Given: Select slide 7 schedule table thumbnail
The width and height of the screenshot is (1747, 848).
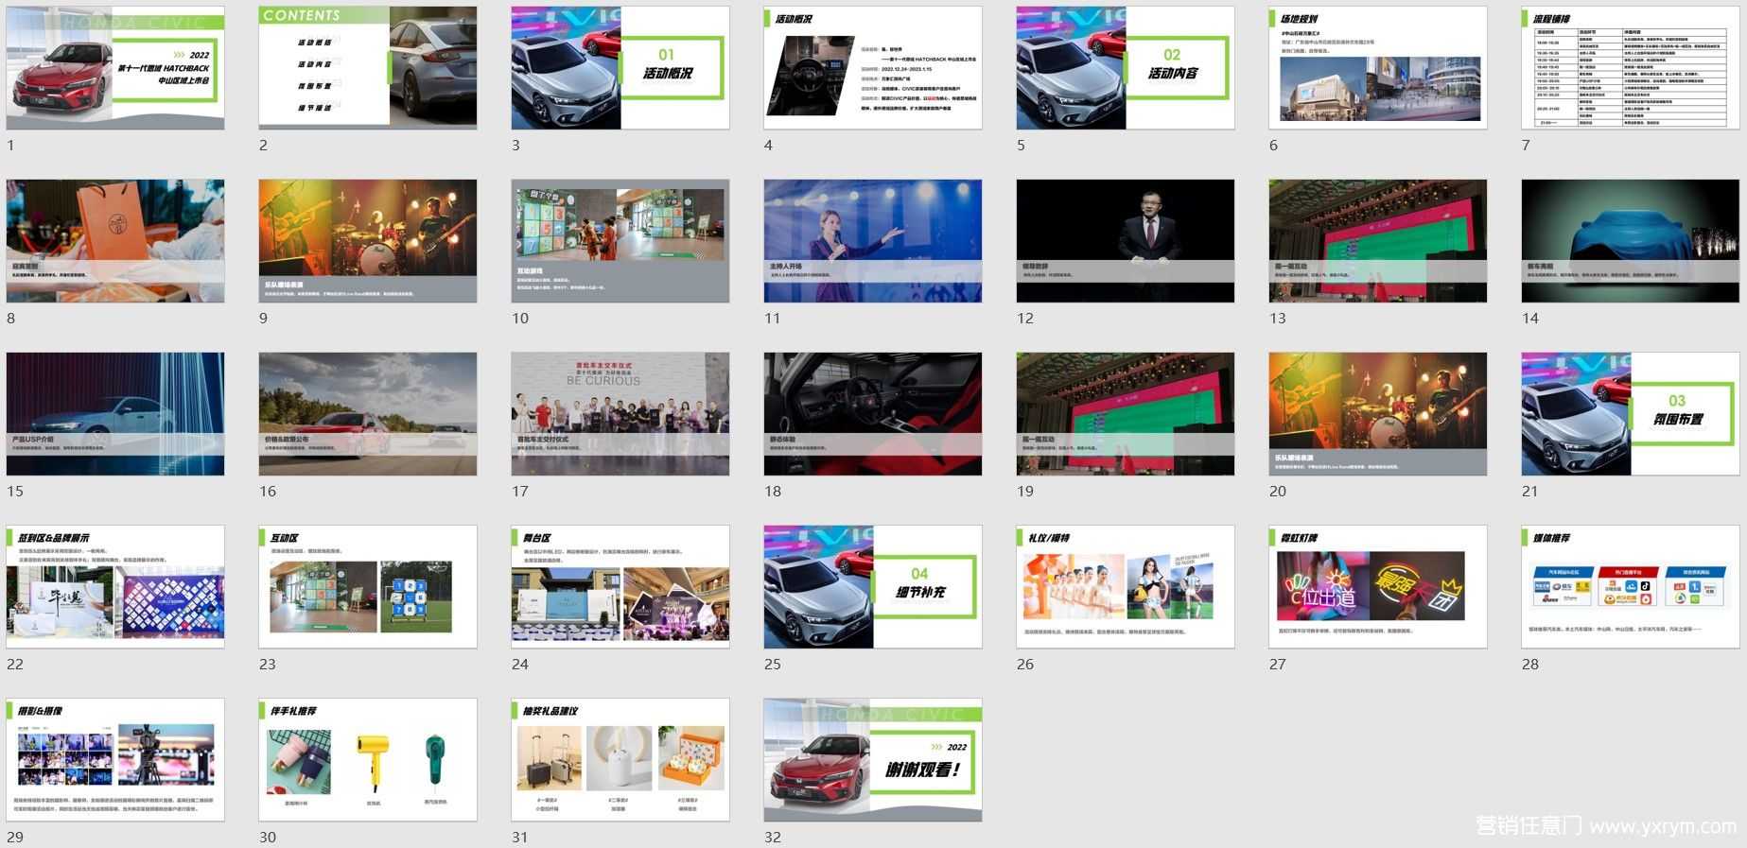Looking at the screenshot, I should coord(1631,68).
